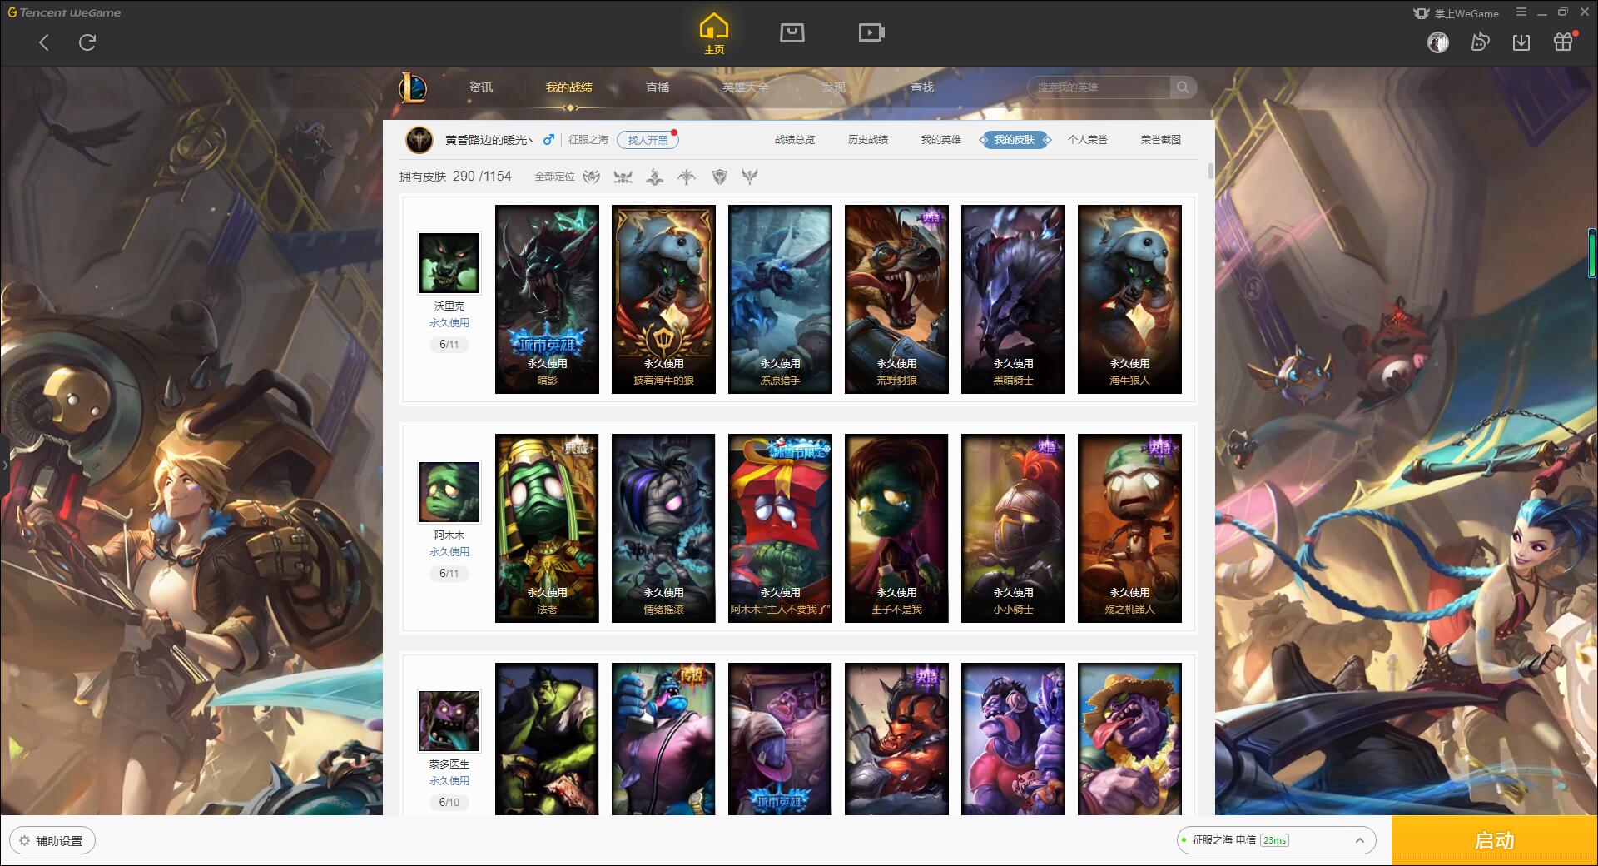Screen dimensions: 1598x866
Task: Click the League of Legends logo
Action: click(414, 87)
